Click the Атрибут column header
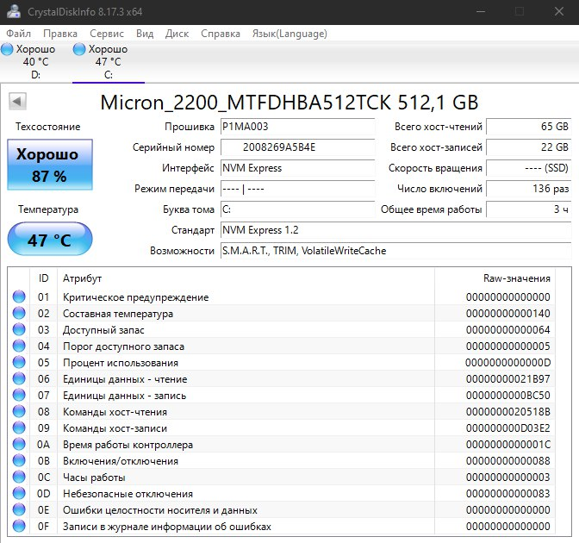The image size is (579, 543). pos(246,278)
